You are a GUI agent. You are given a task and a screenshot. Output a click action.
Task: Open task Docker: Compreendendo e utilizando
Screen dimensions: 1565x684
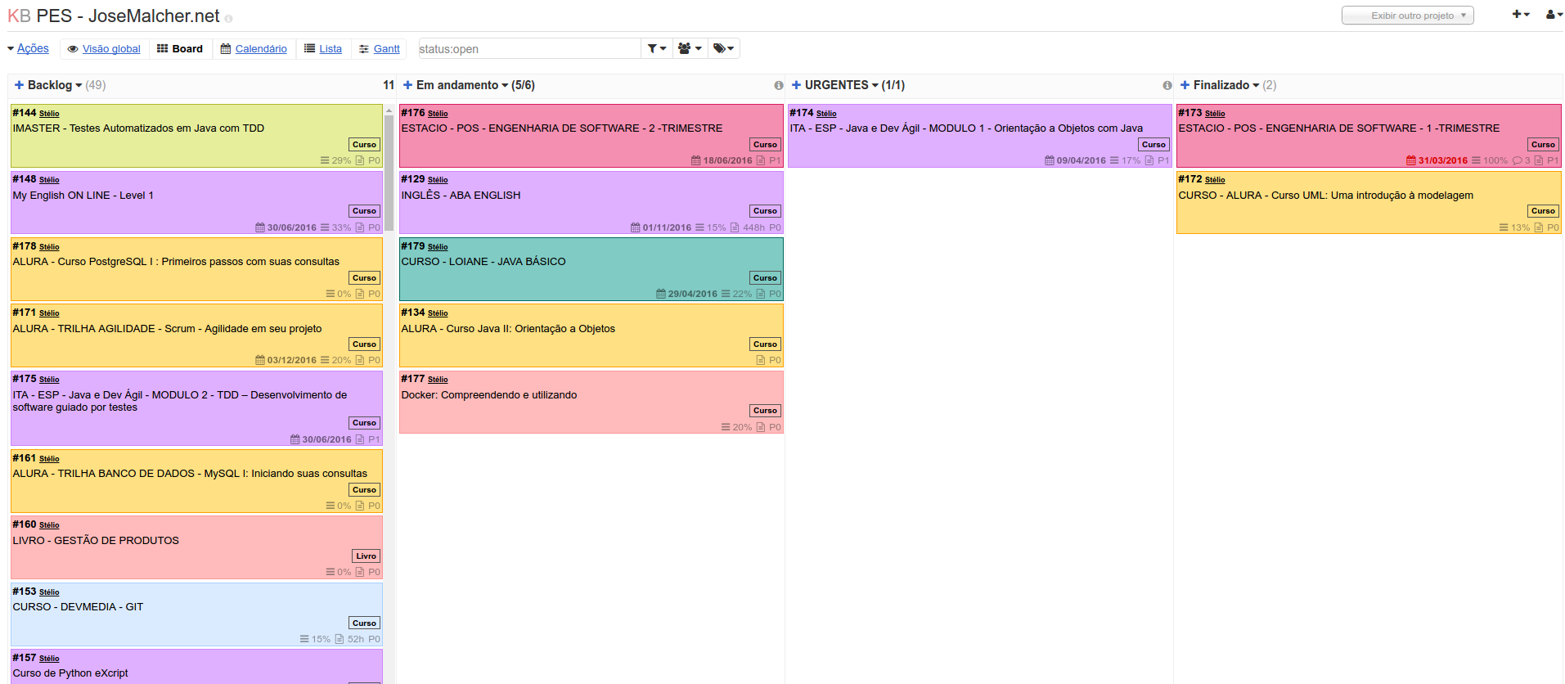pos(489,395)
